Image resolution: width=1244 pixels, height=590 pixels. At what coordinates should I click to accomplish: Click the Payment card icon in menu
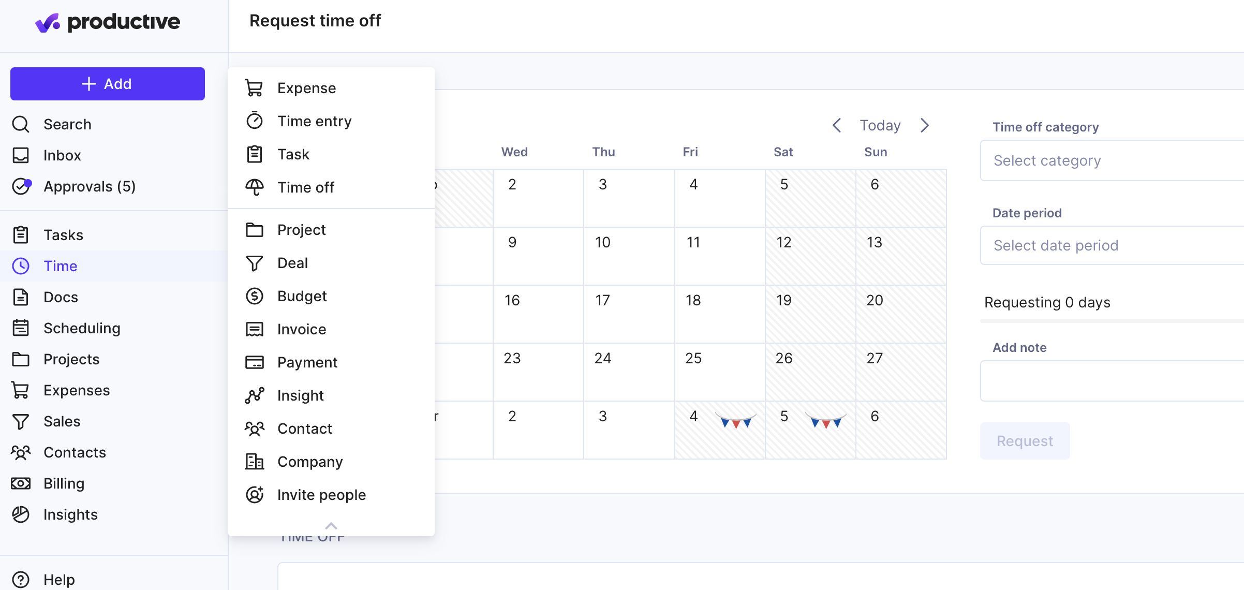pos(255,362)
